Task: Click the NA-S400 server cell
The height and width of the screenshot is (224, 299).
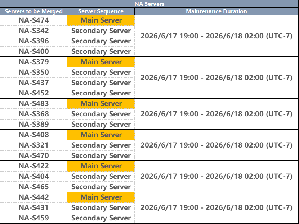Action: click(34, 51)
